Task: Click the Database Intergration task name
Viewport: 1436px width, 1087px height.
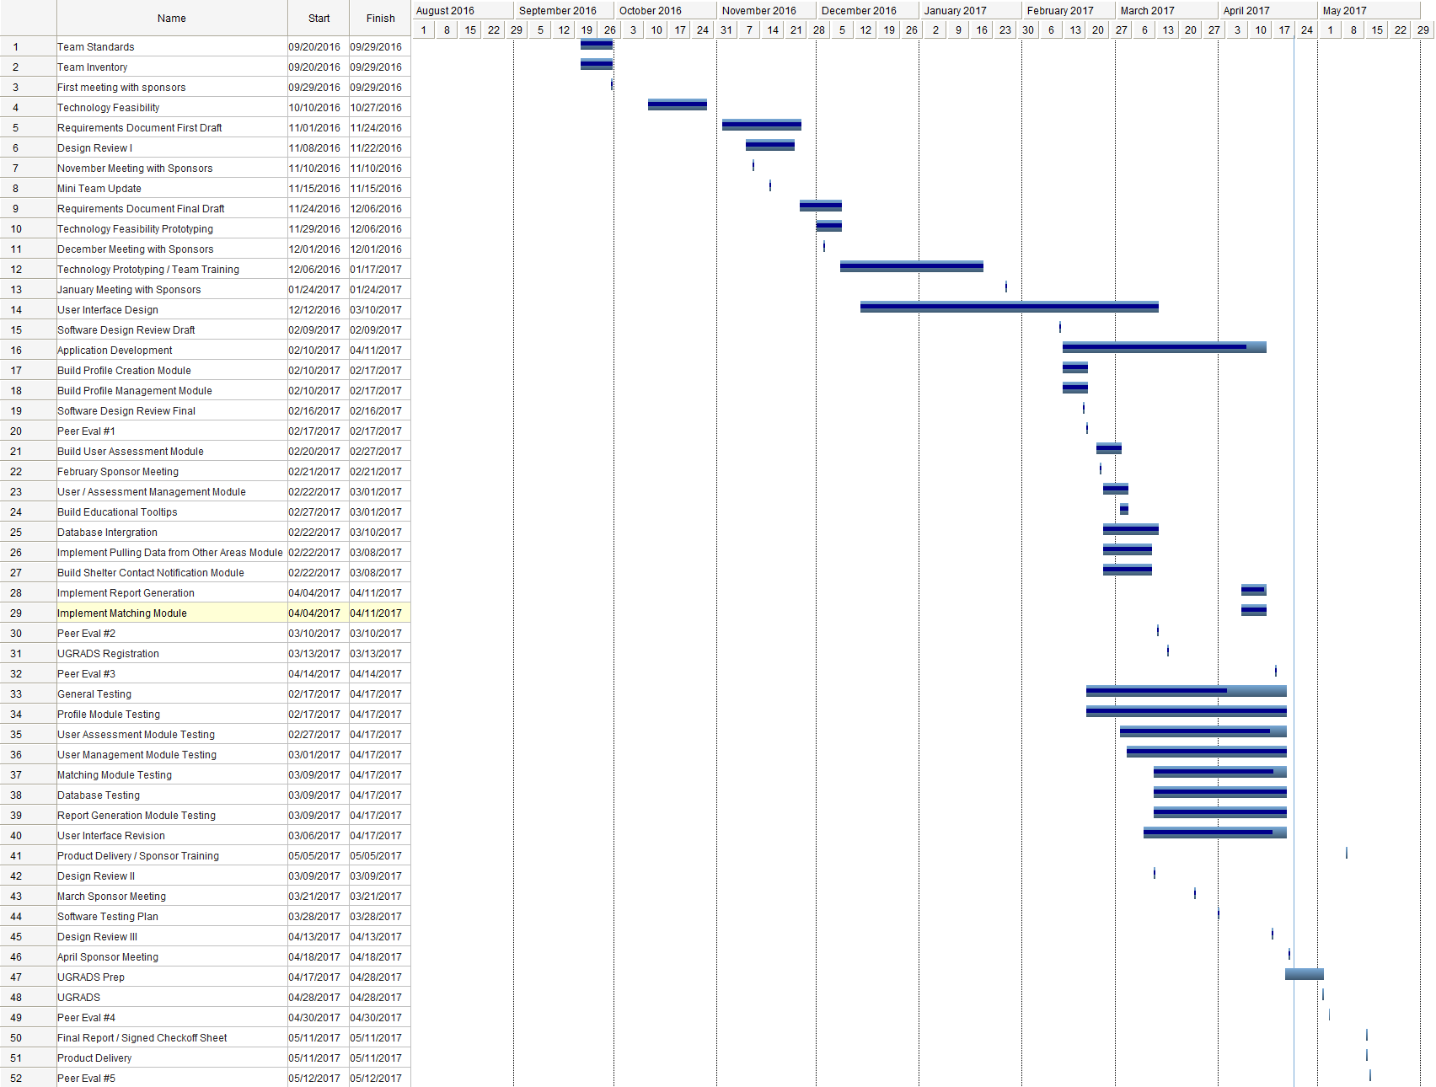Action: pos(107,533)
